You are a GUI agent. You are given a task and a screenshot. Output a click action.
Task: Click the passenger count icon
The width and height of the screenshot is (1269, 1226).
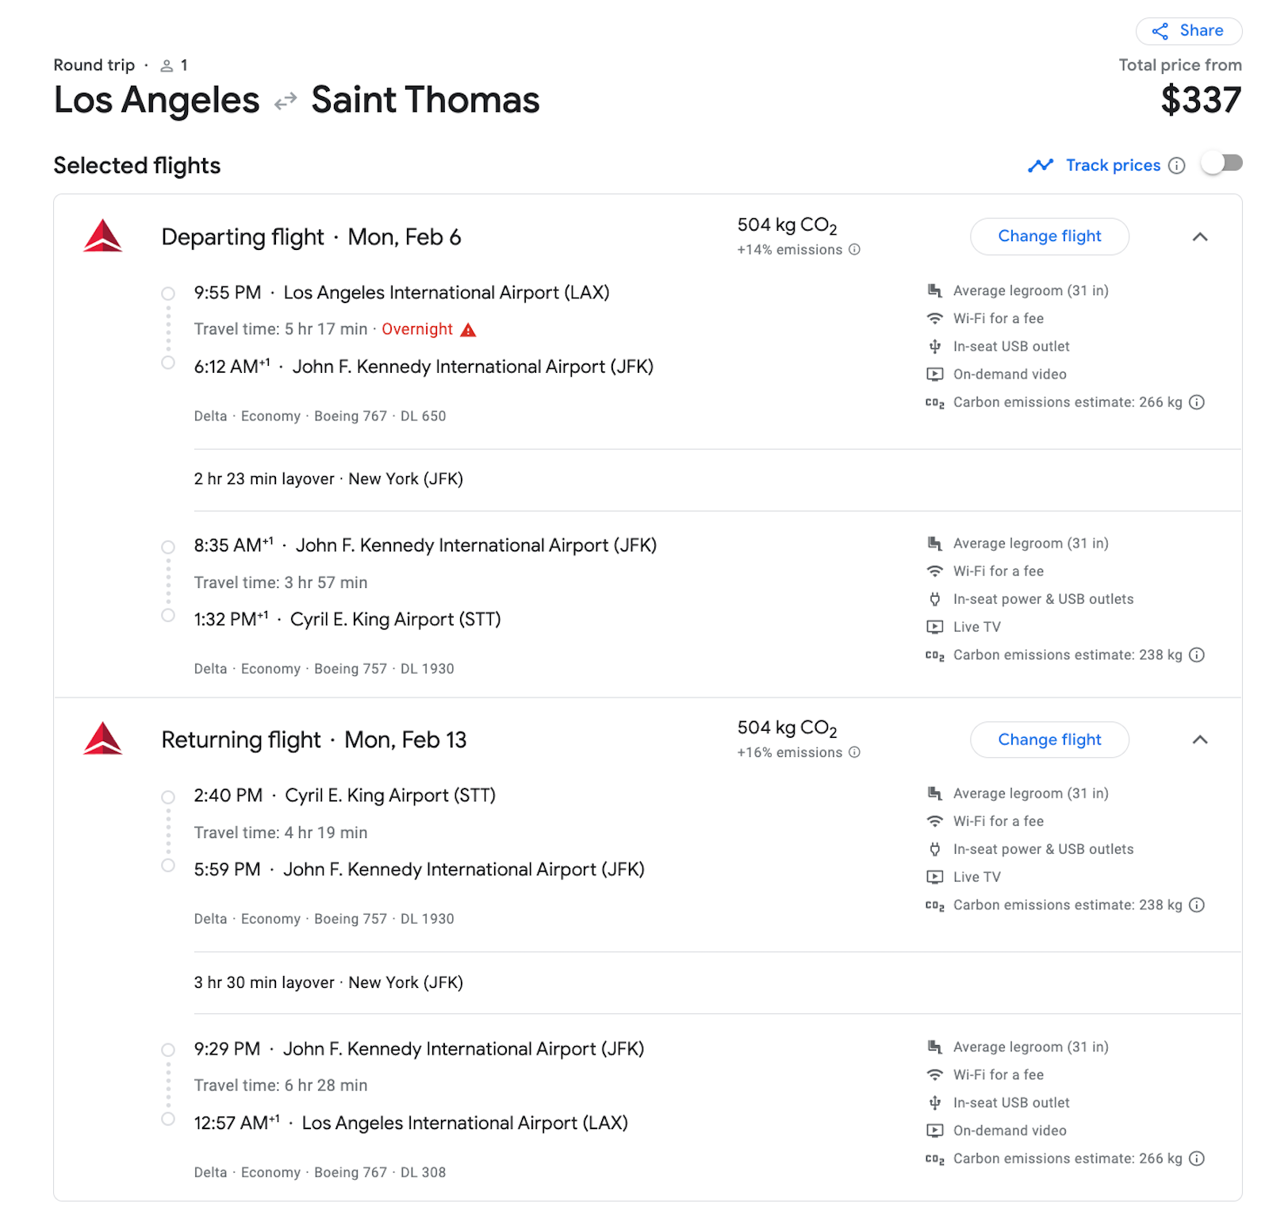[167, 65]
